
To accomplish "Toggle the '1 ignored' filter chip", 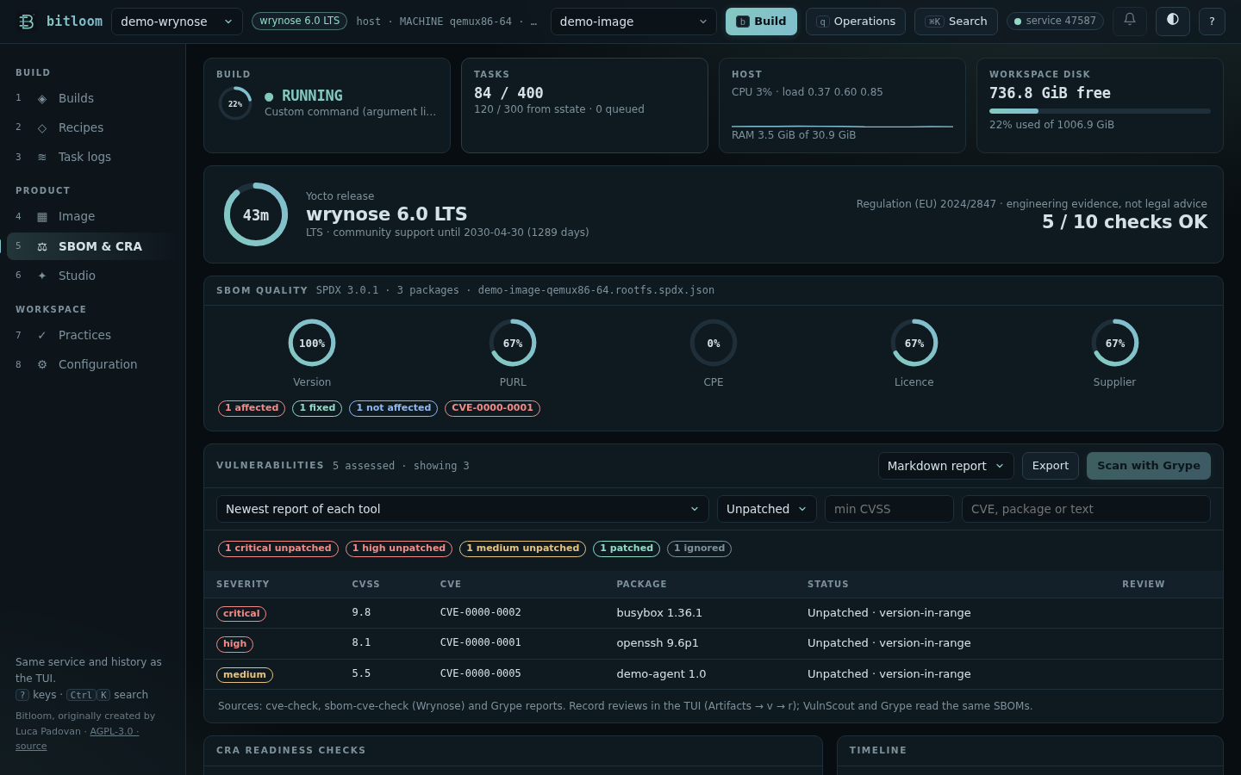I will 699,549.
